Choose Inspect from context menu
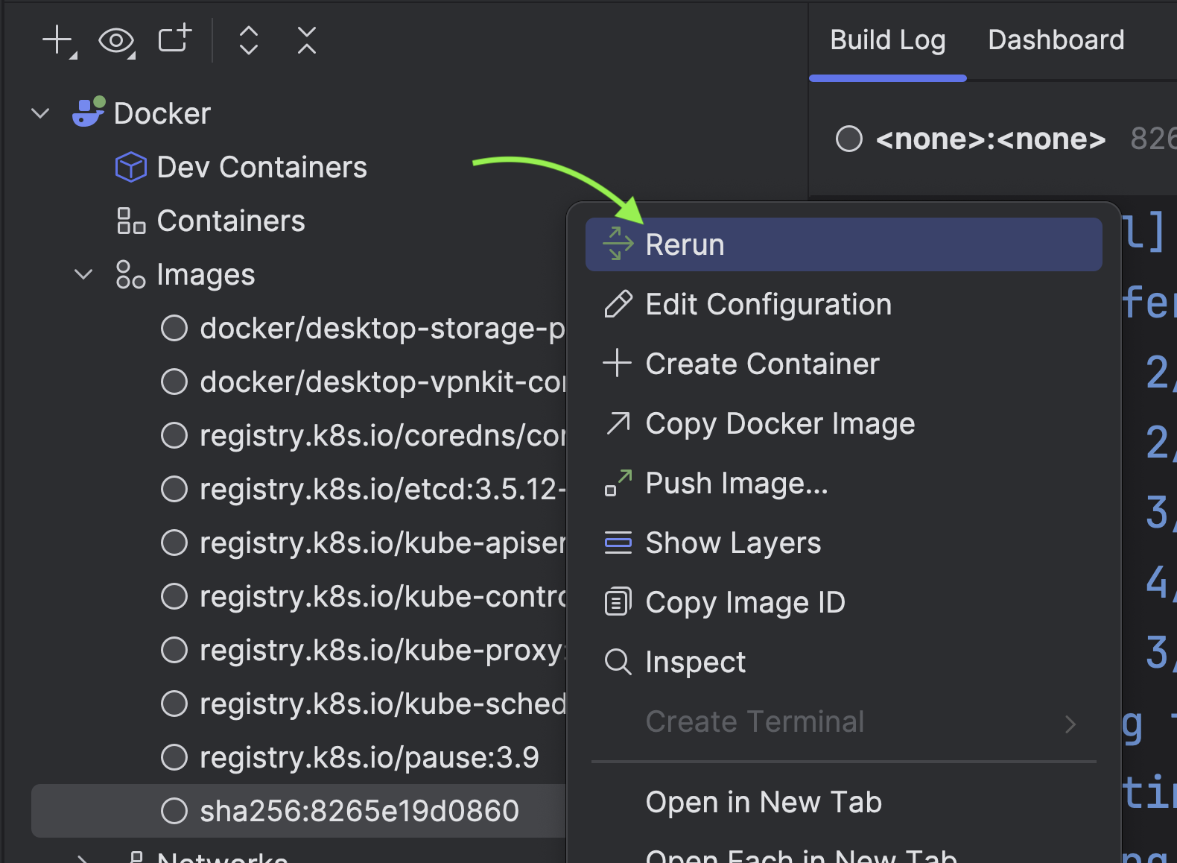The height and width of the screenshot is (863, 1177). coord(844,662)
